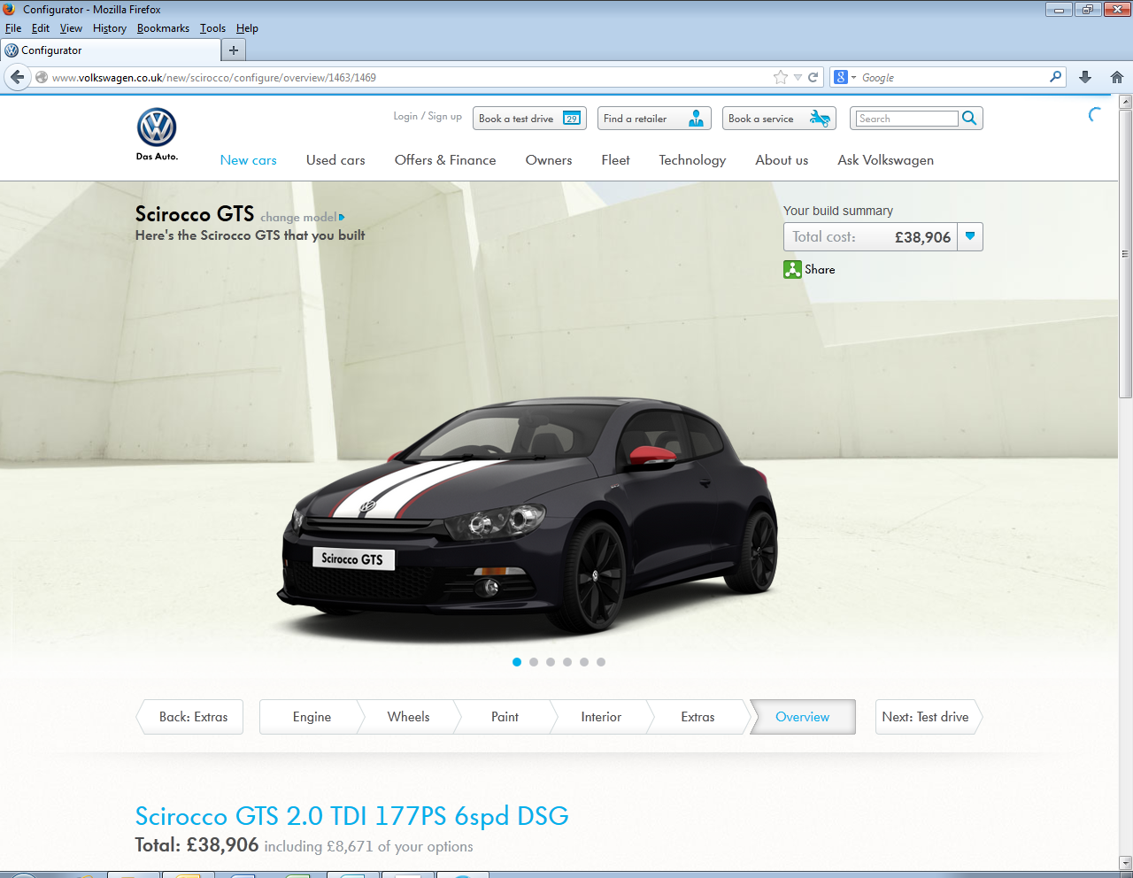Select the second carousel dot
The height and width of the screenshot is (878, 1133).
[534, 662]
